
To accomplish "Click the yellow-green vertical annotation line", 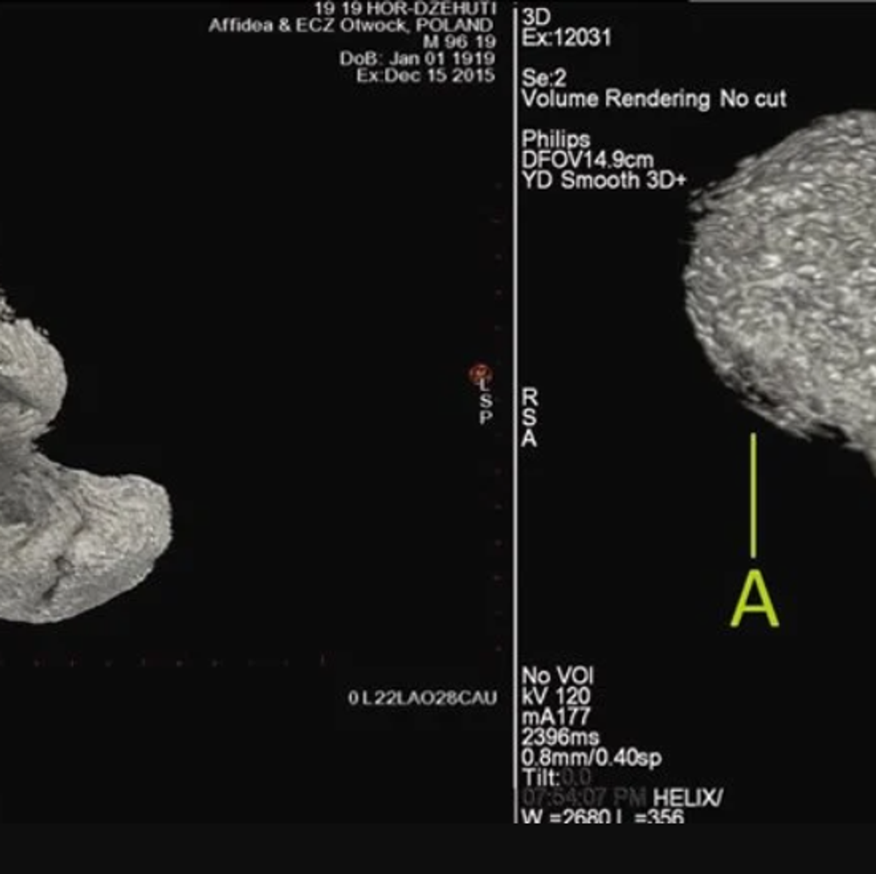I will tap(753, 495).
